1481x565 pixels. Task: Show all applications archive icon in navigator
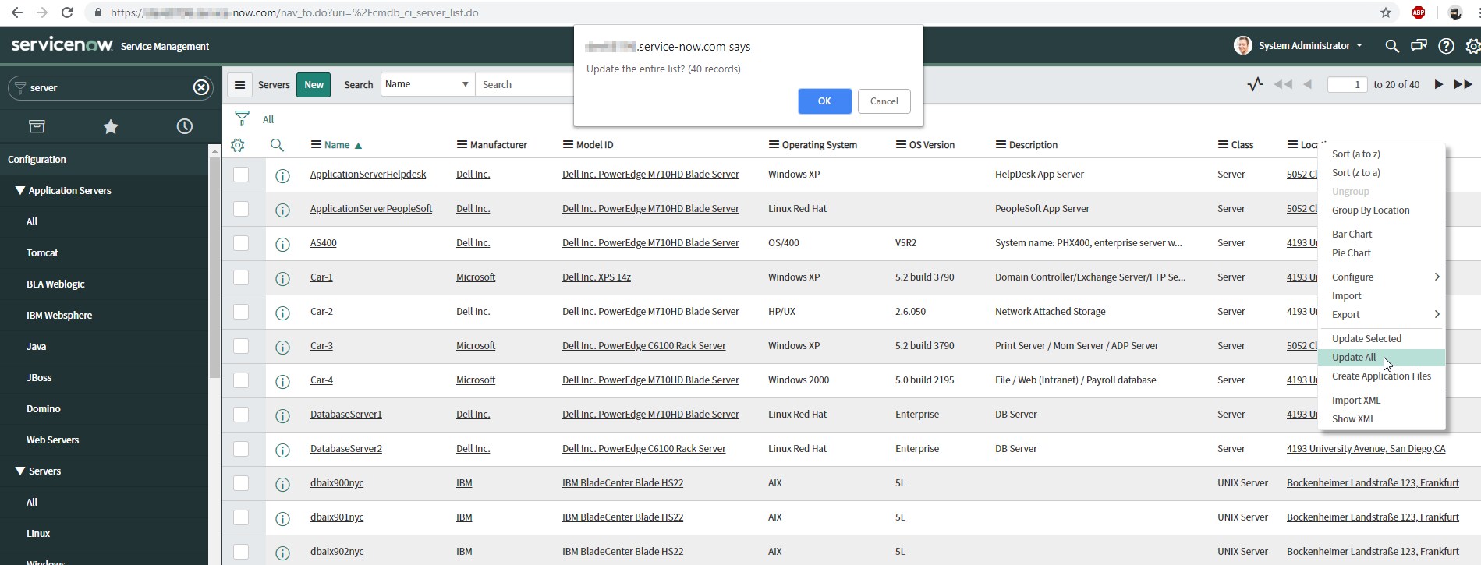pos(37,126)
